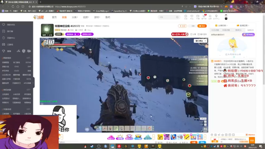Viewport: 265px width, 149px height.
Task: Open NetEase Cloud Music in the taskbar
Action: tap(119, 146)
